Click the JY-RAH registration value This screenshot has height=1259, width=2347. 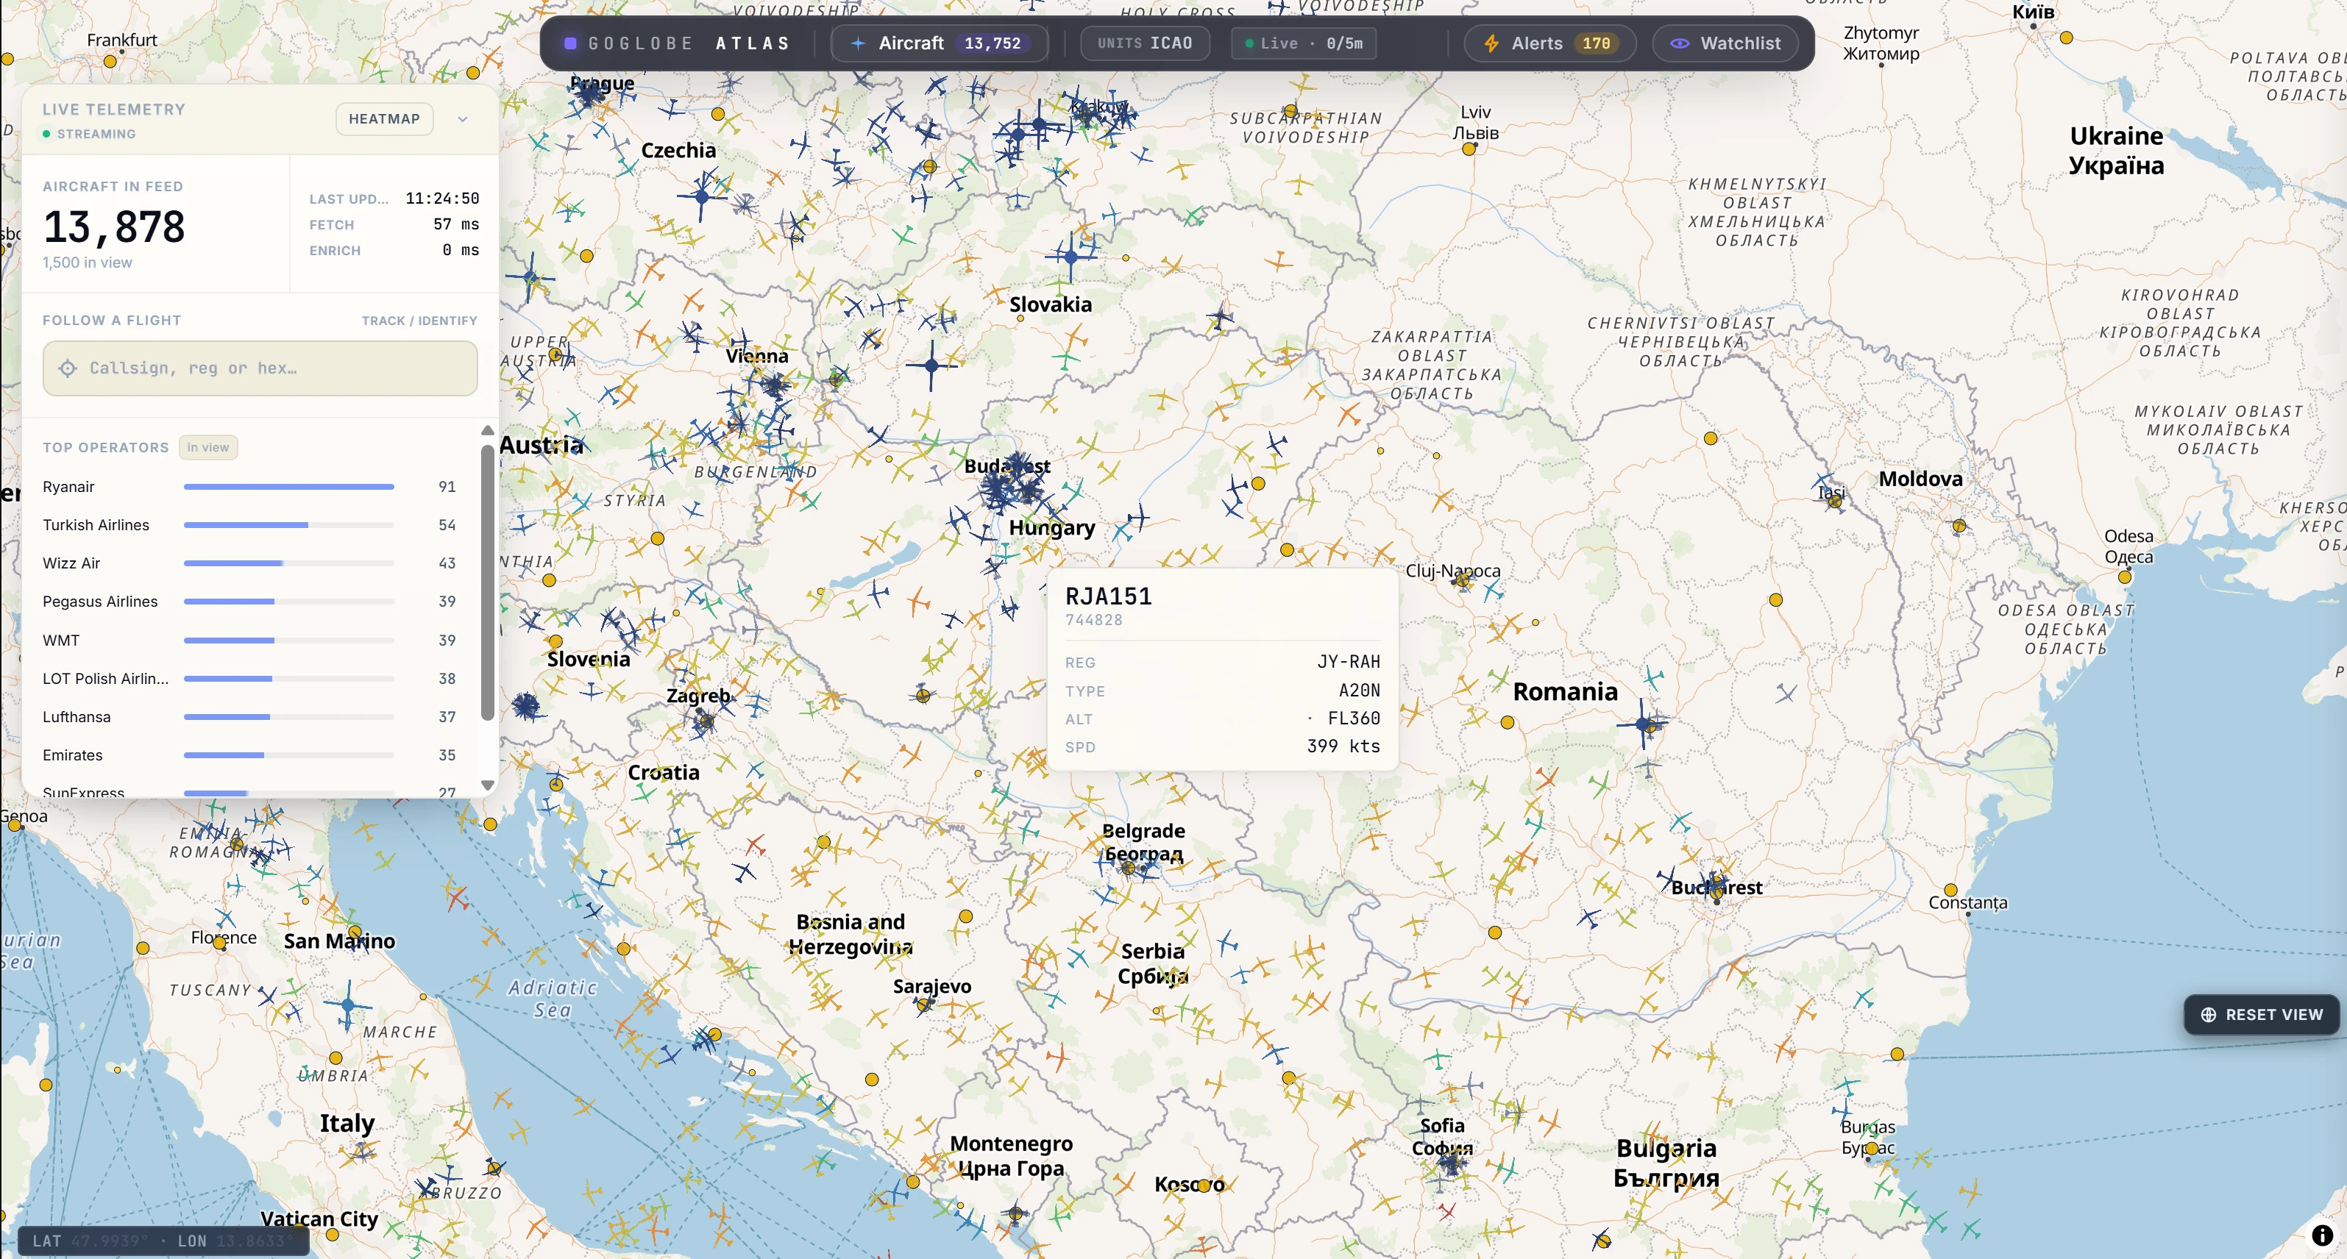[1349, 663]
